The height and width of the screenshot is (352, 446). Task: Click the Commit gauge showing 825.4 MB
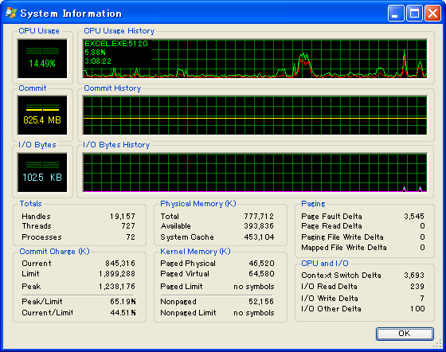[42, 115]
